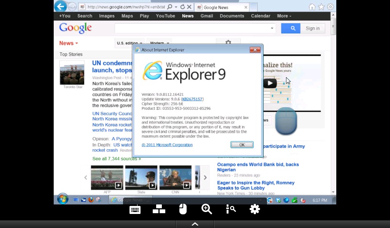Open a new tab in Internet Explorer

pos(253,7)
